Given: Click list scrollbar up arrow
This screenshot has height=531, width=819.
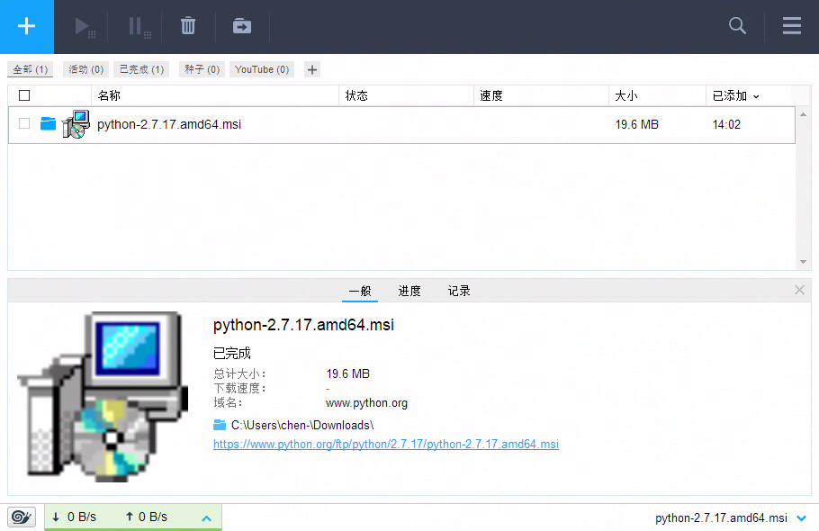Looking at the screenshot, I should (804, 114).
